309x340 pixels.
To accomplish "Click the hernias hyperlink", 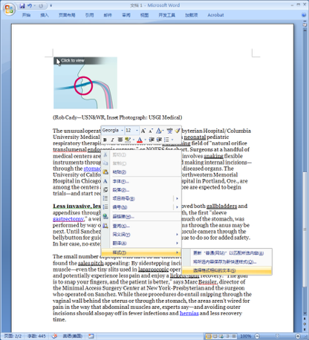I will tap(189, 313).
